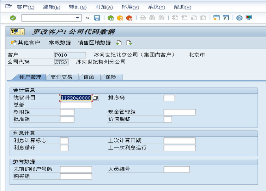Click the 先前的帐户号码 input field

76,169
